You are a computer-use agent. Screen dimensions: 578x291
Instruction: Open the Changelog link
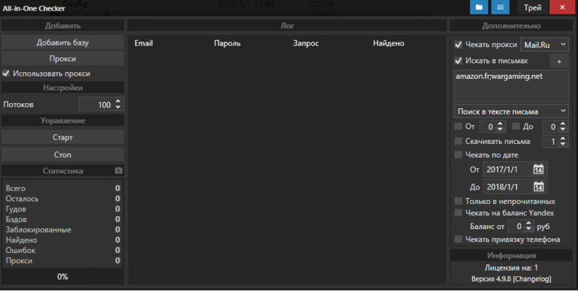point(532,279)
